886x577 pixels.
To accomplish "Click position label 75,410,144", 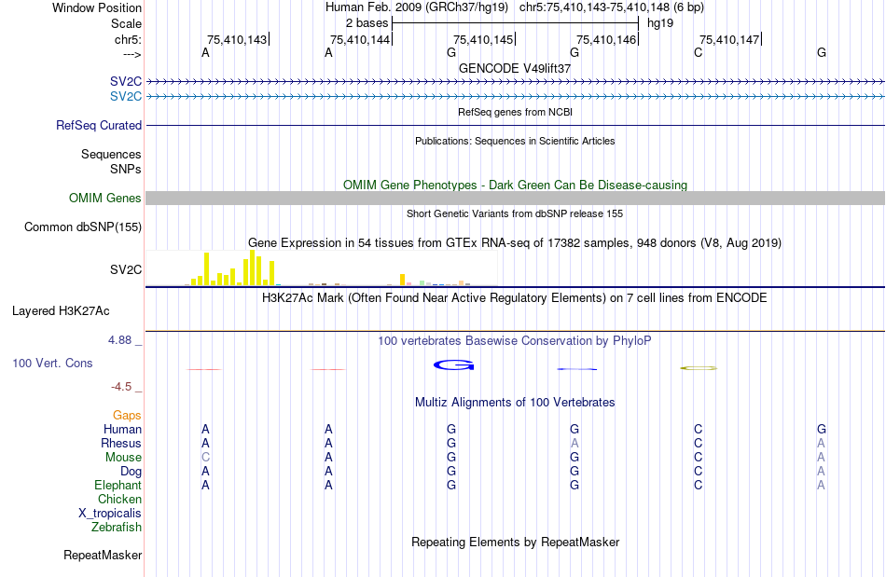I will coord(360,39).
